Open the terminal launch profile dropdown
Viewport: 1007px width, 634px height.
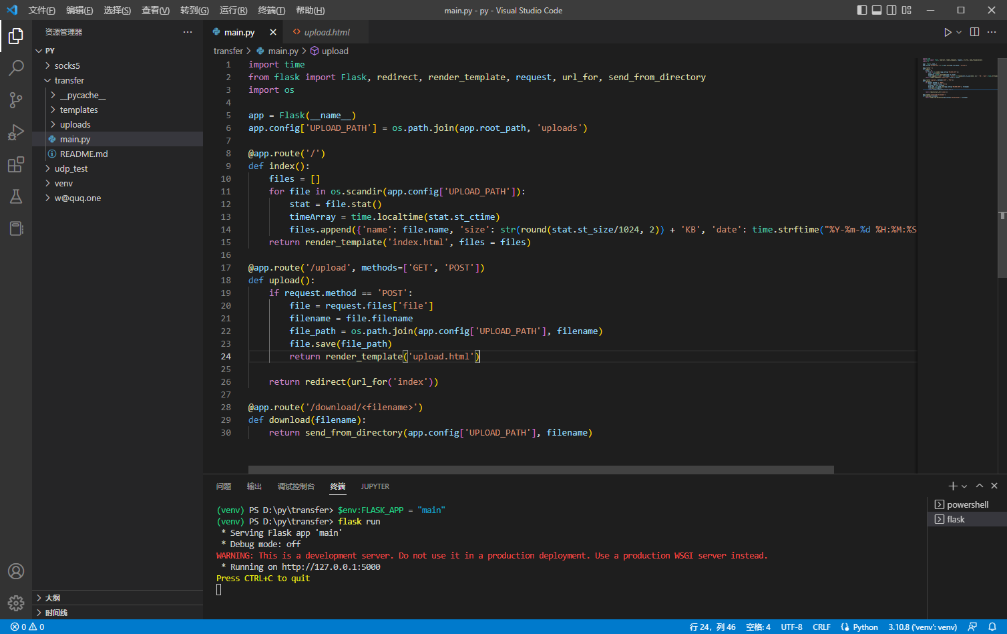click(964, 486)
